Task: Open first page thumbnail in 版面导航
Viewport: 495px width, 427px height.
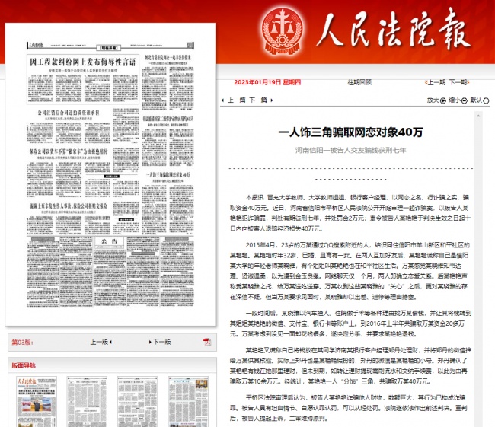Action: tap(37, 401)
